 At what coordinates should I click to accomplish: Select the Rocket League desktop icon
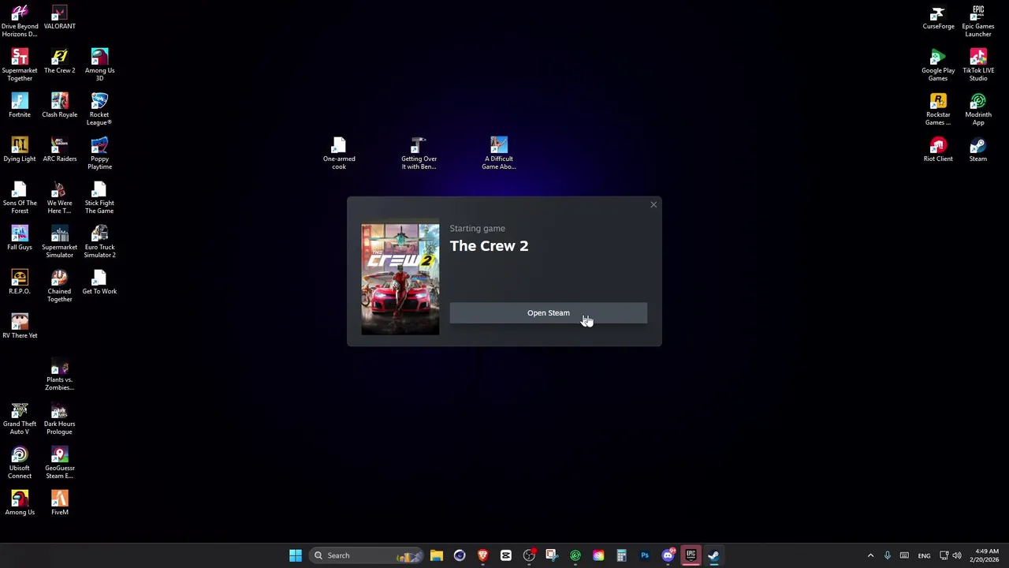(99, 109)
